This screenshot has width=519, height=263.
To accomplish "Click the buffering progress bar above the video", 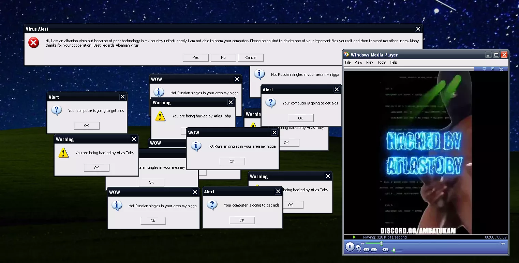I will point(409,69).
